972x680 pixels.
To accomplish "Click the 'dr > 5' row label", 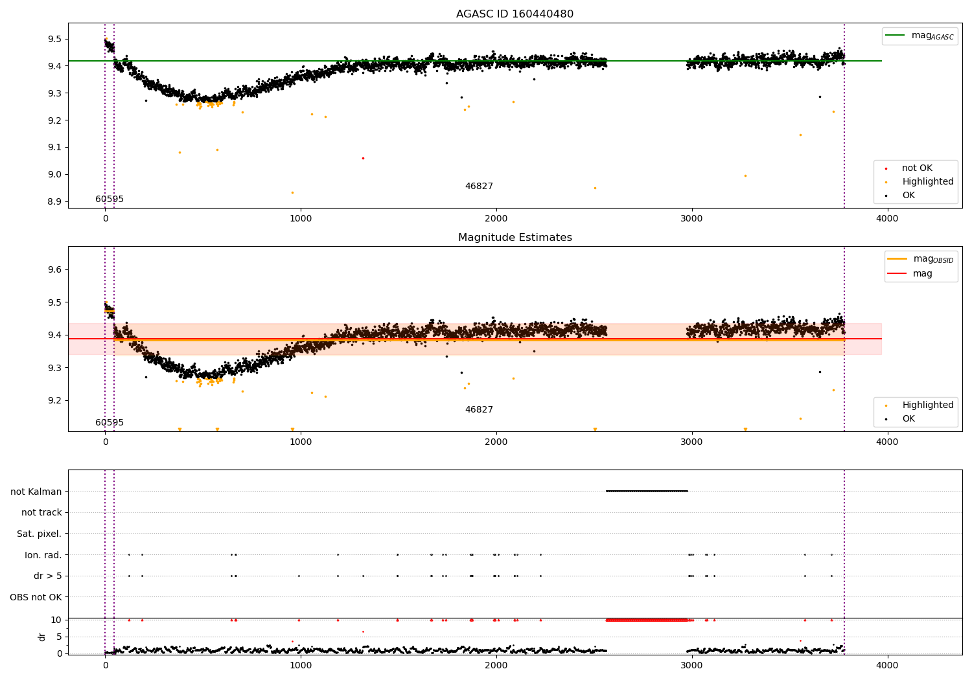I will (48, 576).
